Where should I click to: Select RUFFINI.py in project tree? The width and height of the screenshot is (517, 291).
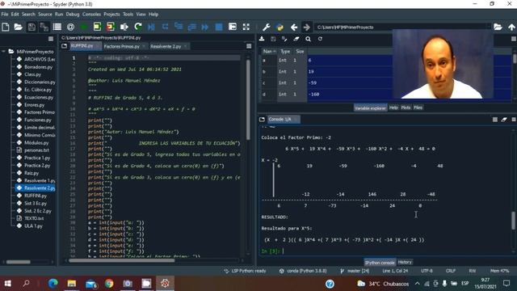pos(36,196)
